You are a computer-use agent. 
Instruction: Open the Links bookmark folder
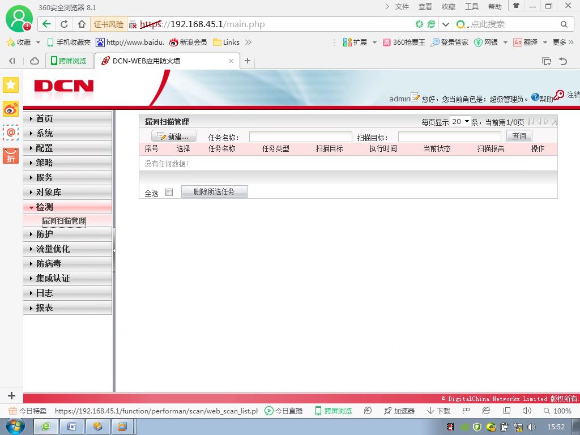(x=227, y=42)
